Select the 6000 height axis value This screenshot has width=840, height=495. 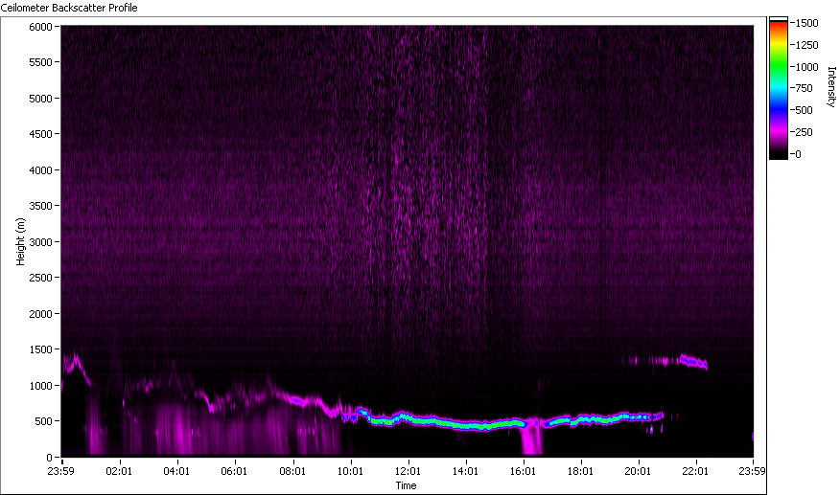point(40,26)
